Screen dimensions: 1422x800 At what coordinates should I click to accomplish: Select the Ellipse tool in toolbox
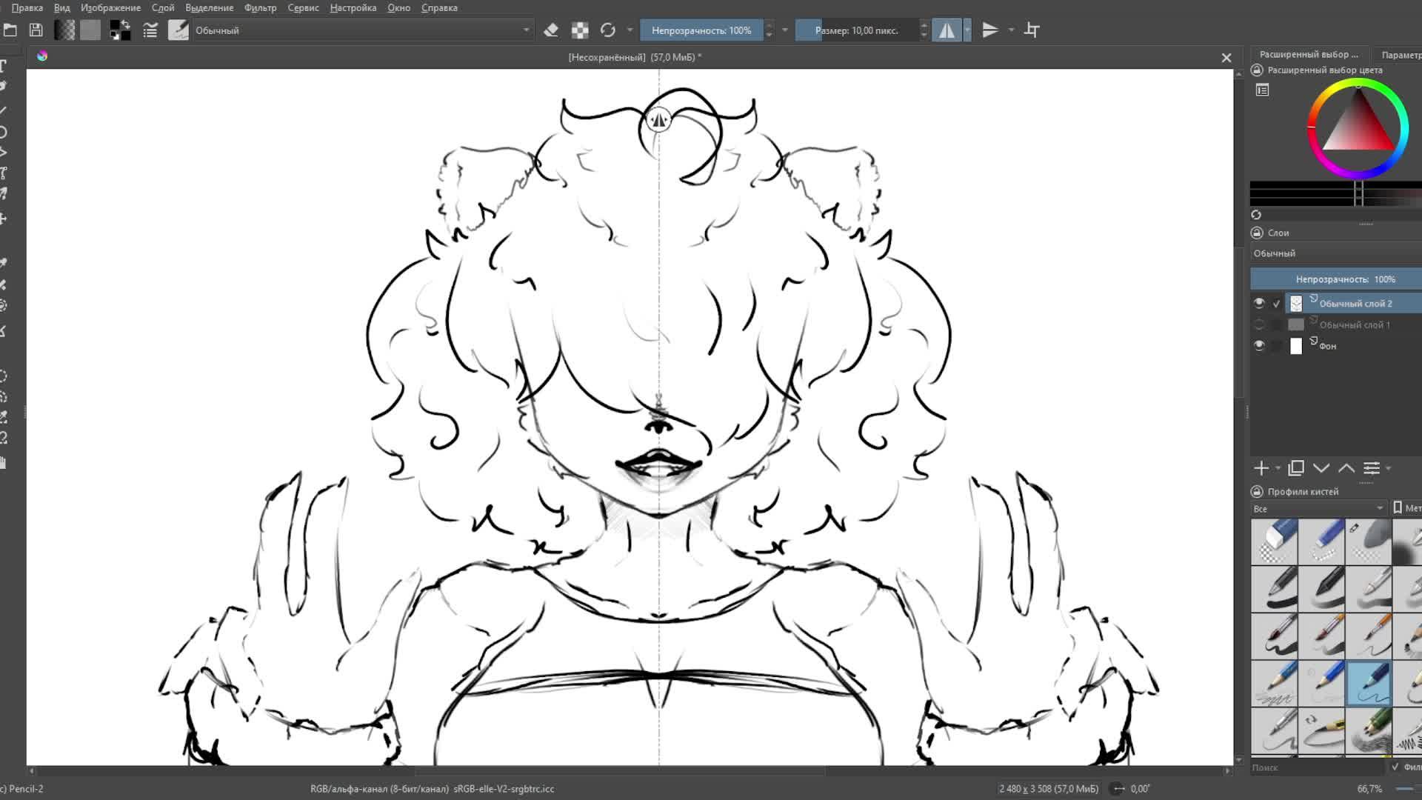click(x=3, y=132)
